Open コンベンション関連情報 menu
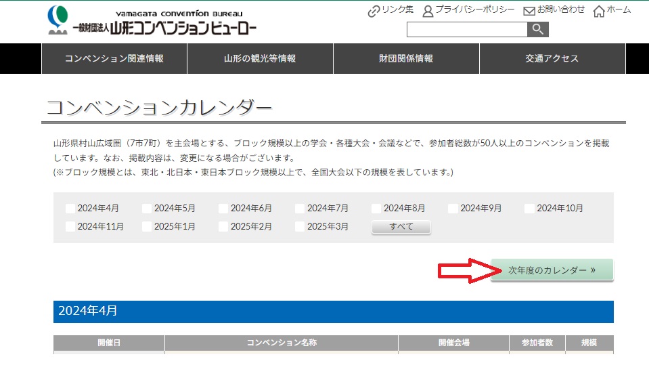 pyautogui.click(x=114, y=59)
